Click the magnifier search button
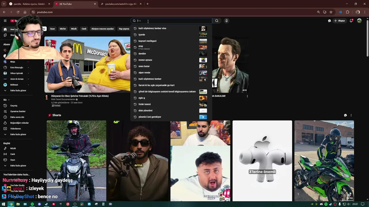This screenshot has height=207, width=369. pyautogui.click(x=217, y=21)
